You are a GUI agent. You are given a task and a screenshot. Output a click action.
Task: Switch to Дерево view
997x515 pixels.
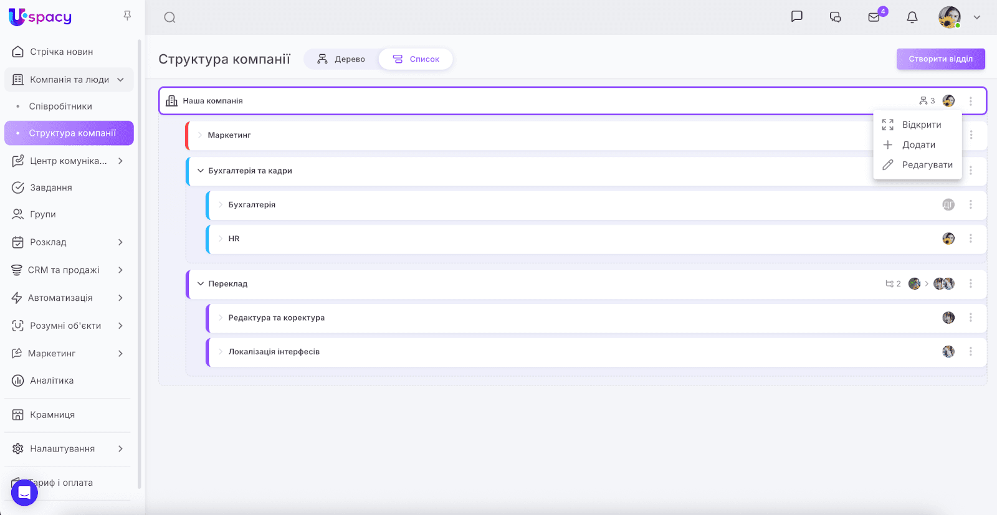click(x=341, y=59)
